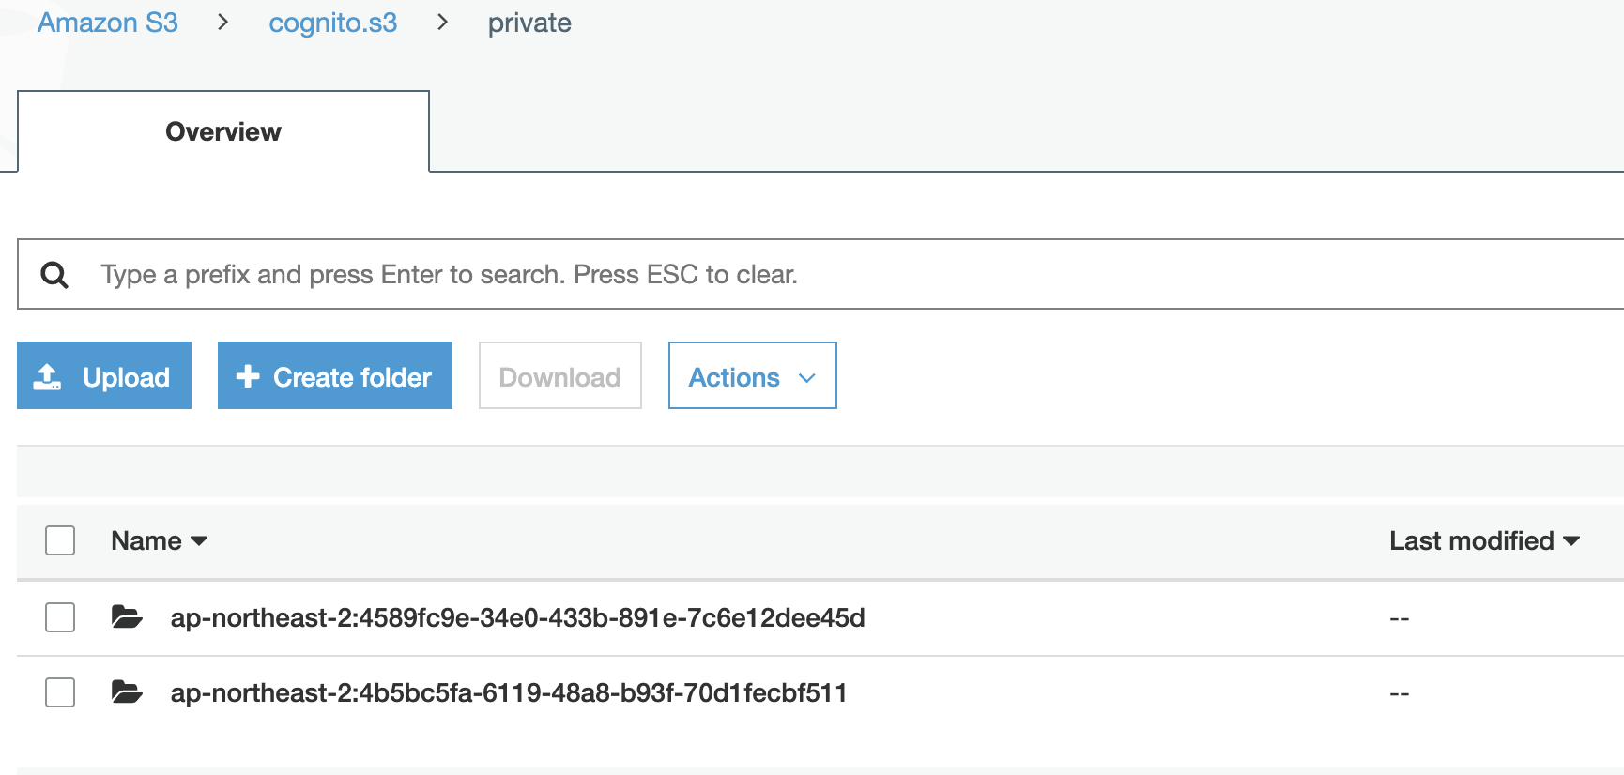Image resolution: width=1624 pixels, height=775 pixels.
Task: Click the Create folder button
Action: [335, 375]
